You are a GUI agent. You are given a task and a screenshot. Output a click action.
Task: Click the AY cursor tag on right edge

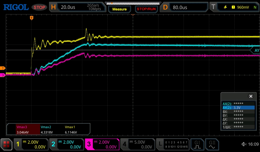(255, 50)
